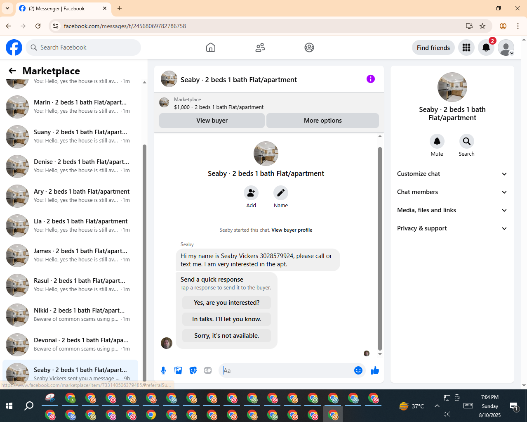Image resolution: width=527 pixels, height=422 pixels.
Task: Click the Find friends button
Action: click(433, 47)
